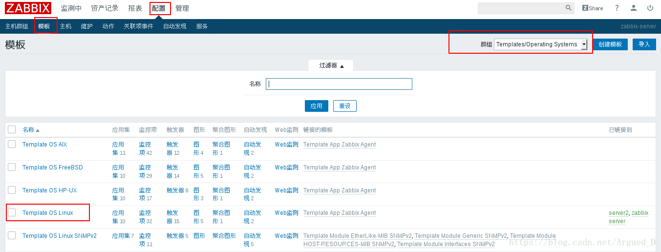Open the Template OS FreeBSD link
The image size is (661, 252).
pyautogui.click(x=53, y=168)
